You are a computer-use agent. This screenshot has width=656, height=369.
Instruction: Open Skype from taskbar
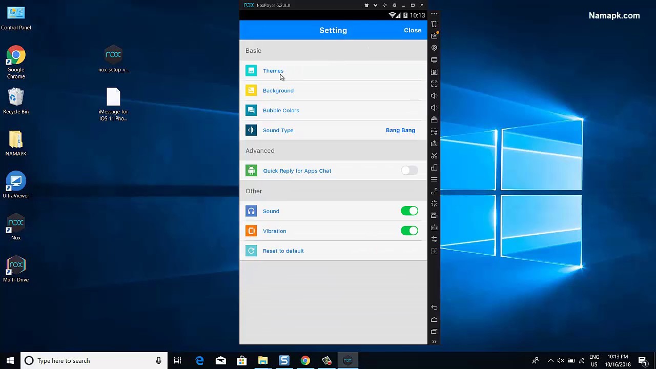point(284,361)
